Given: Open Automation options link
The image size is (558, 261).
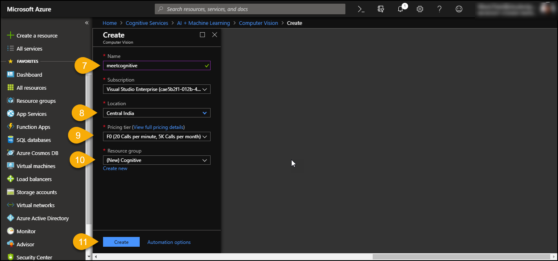Looking at the screenshot, I should pyautogui.click(x=169, y=242).
